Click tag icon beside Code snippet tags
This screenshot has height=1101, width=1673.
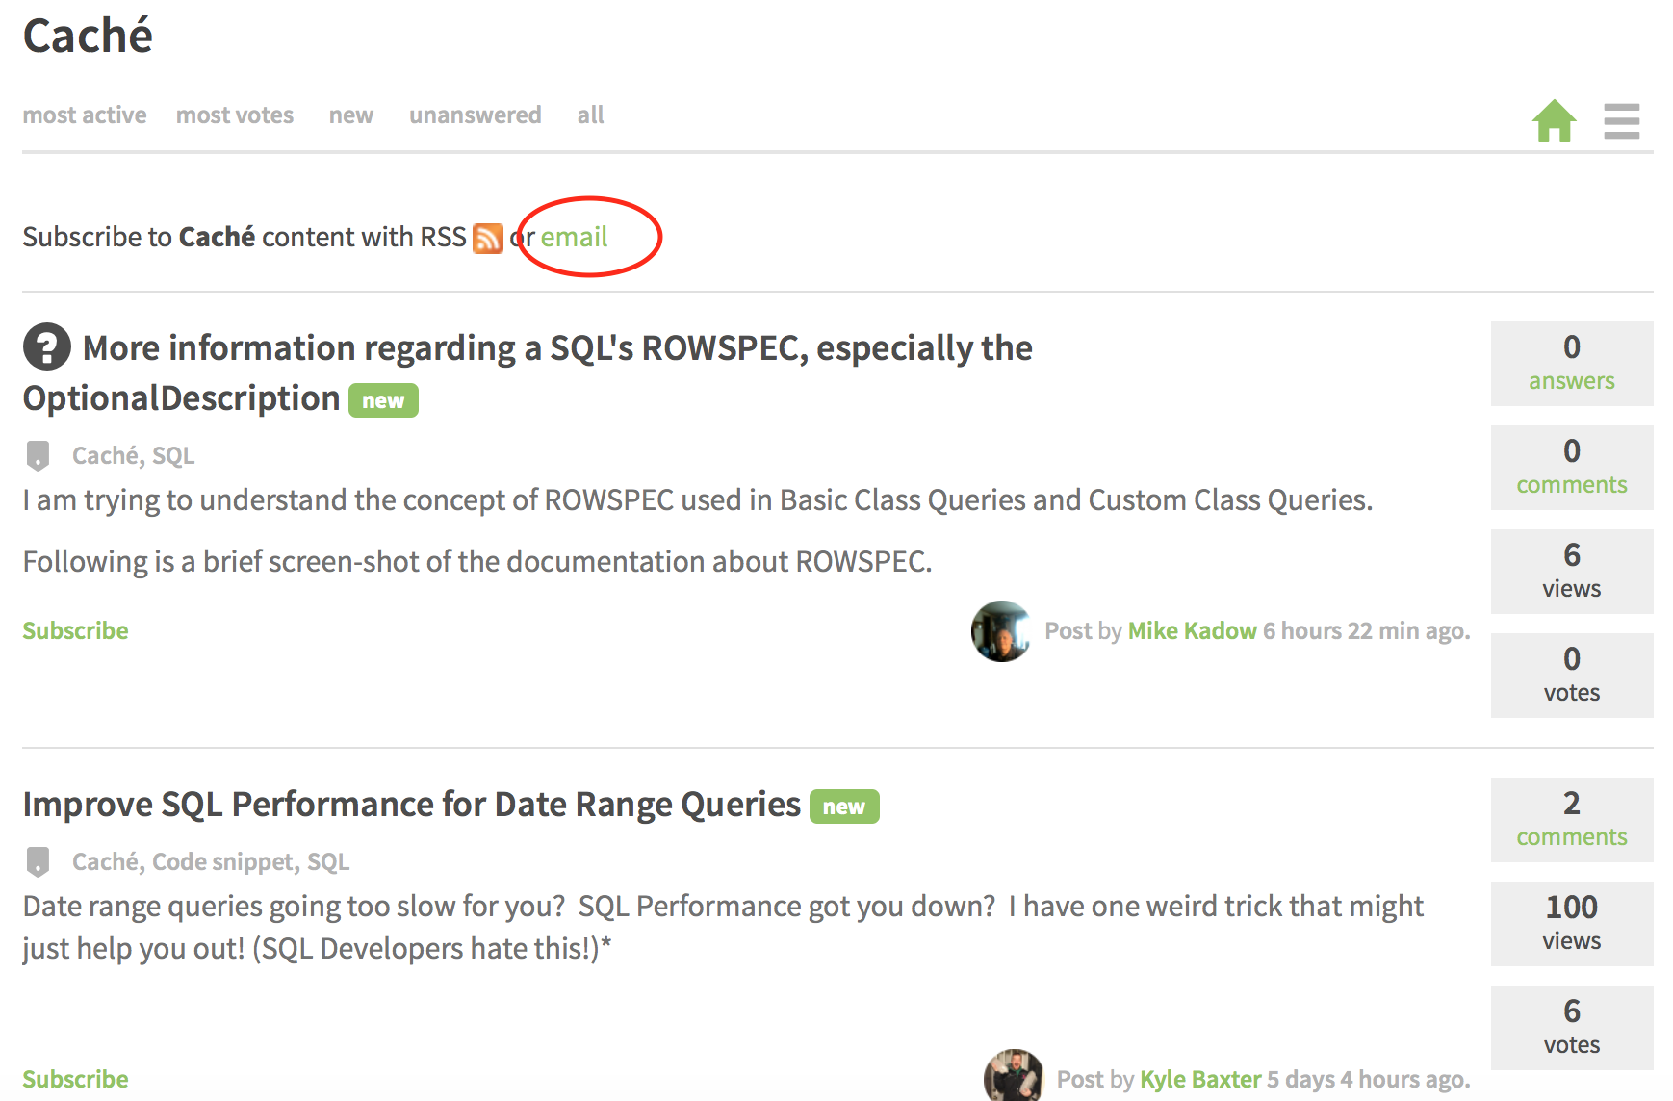tap(38, 861)
